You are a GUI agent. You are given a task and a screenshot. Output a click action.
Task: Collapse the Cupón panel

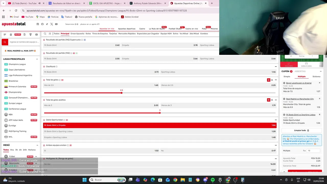click(x=321, y=71)
